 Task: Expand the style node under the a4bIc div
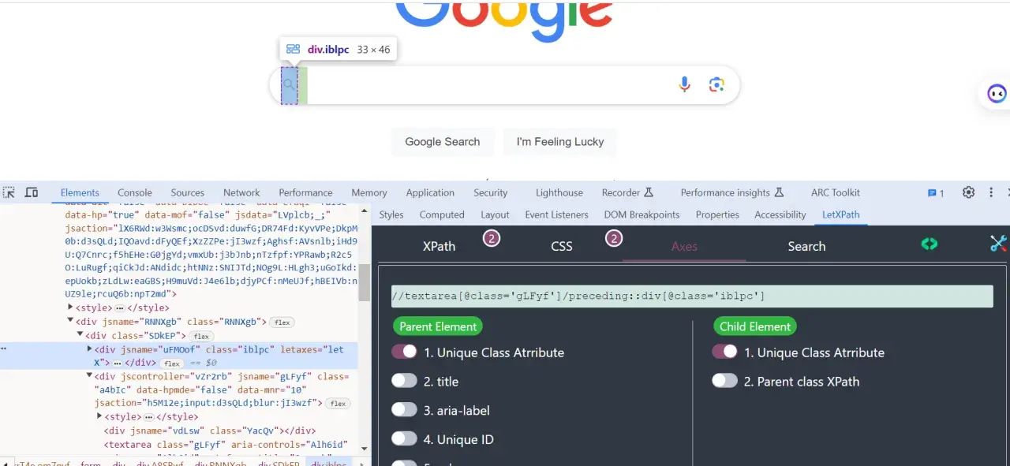coord(99,416)
